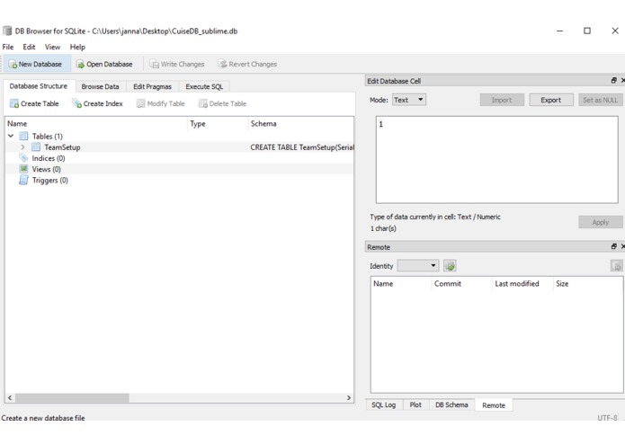The width and height of the screenshot is (625, 444).
Task: Click the Create Index button
Action: 97,103
